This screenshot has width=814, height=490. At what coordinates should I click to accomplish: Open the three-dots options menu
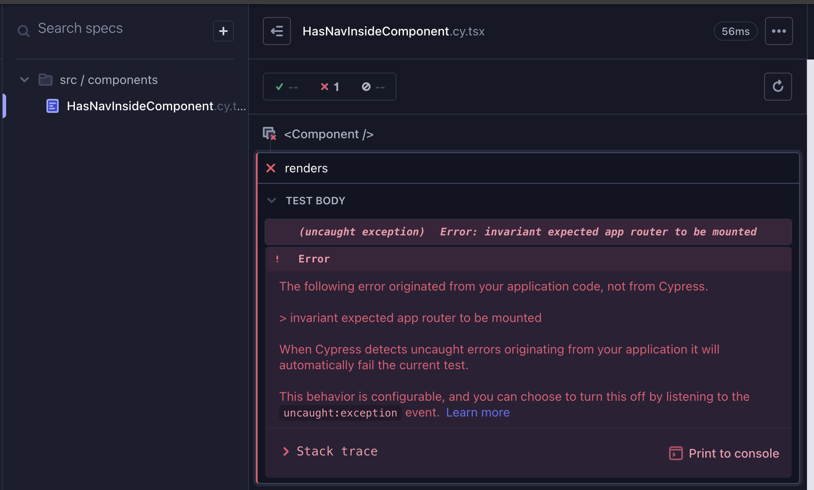(779, 31)
